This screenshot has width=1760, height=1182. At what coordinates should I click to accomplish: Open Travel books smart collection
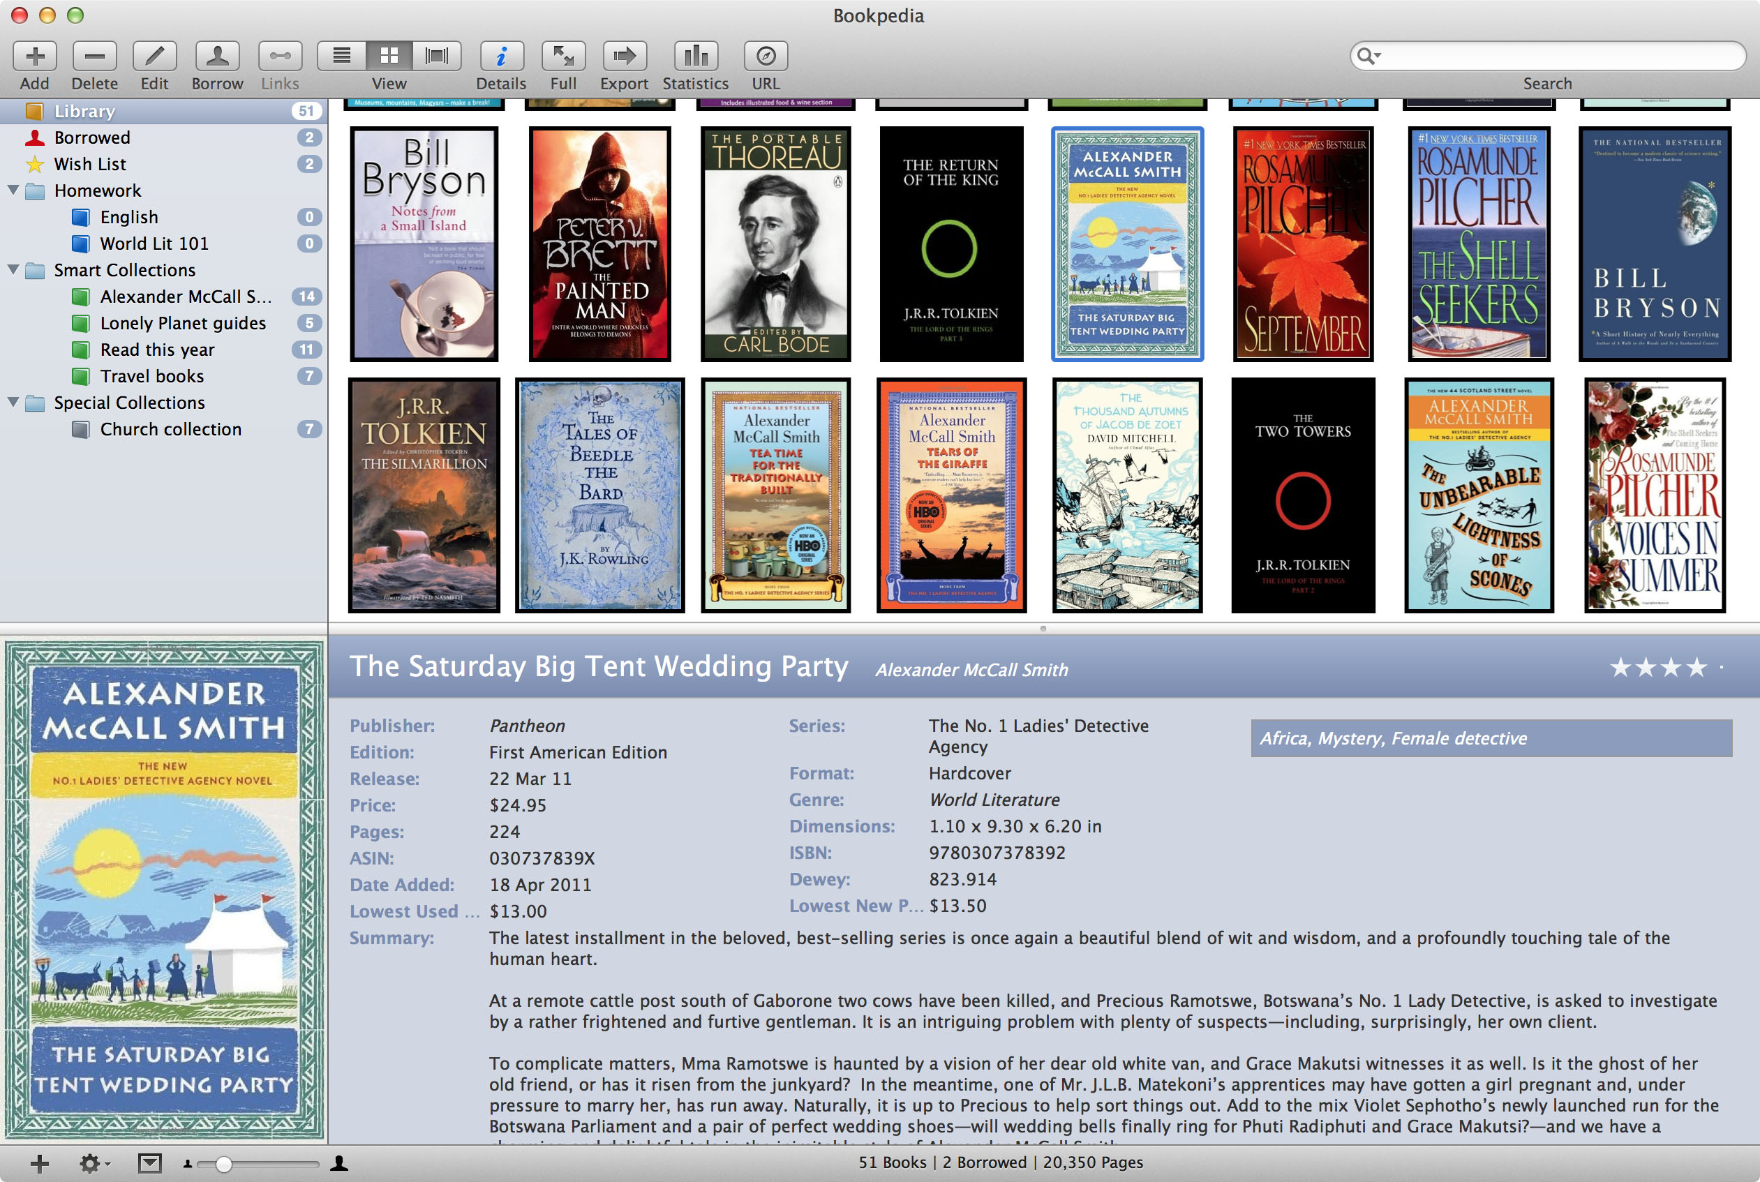tap(163, 376)
